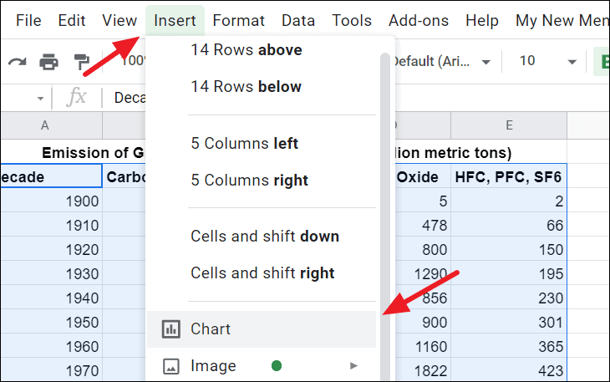Open the Data menu
Screen dimensions: 610x382
click(x=298, y=20)
